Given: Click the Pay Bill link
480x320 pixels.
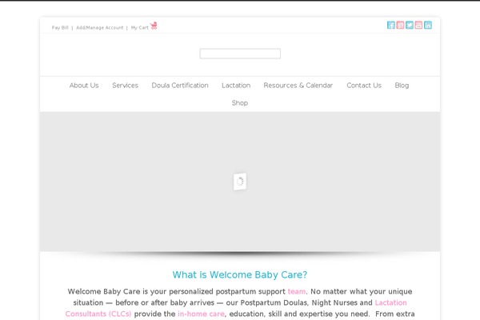Looking at the screenshot, I should pos(60,27).
